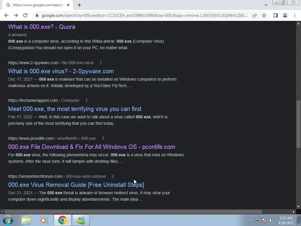This screenshot has height=226, width=301.
Task: Open more options for 2-spyware.com result
Action: (x=101, y=63)
